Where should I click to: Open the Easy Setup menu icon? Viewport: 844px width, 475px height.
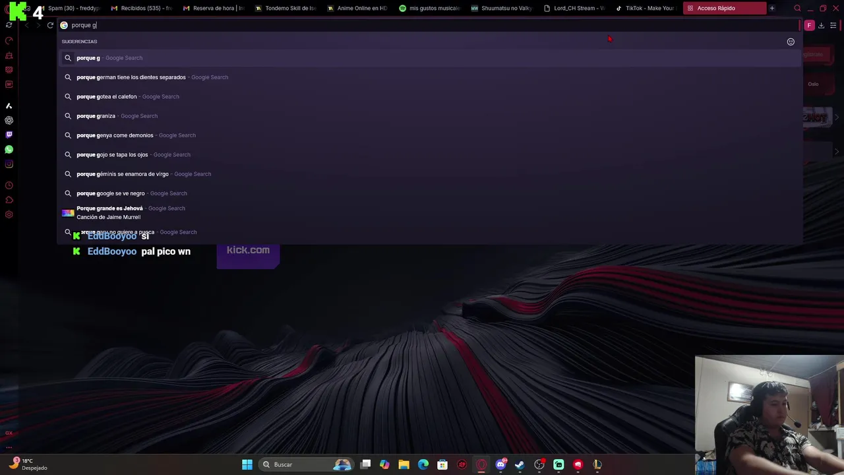tap(833, 25)
